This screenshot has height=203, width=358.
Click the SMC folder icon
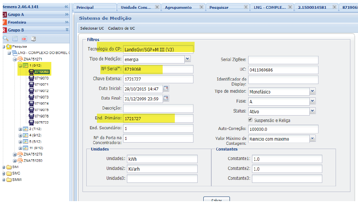[x=9, y=173]
